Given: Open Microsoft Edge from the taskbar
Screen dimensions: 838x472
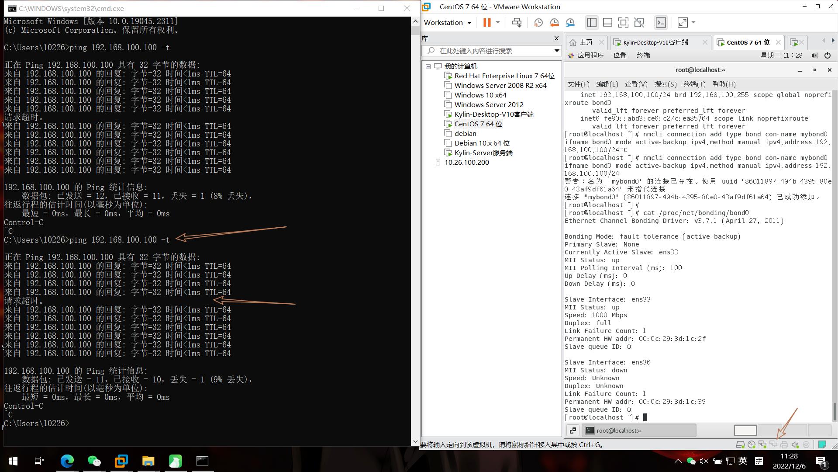Looking at the screenshot, I should click(67, 461).
